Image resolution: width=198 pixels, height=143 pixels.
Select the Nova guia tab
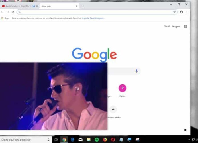coord(59,6)
